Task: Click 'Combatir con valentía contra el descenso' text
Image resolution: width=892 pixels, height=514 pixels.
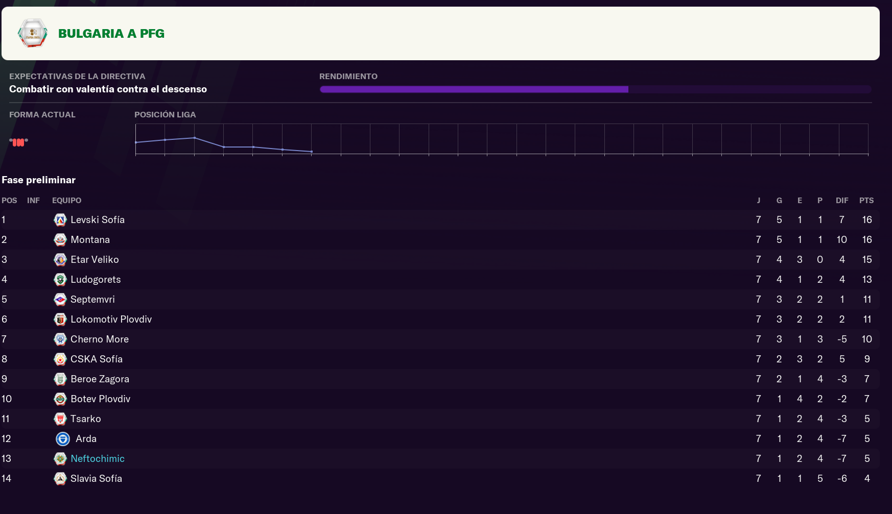Action: 108,89
